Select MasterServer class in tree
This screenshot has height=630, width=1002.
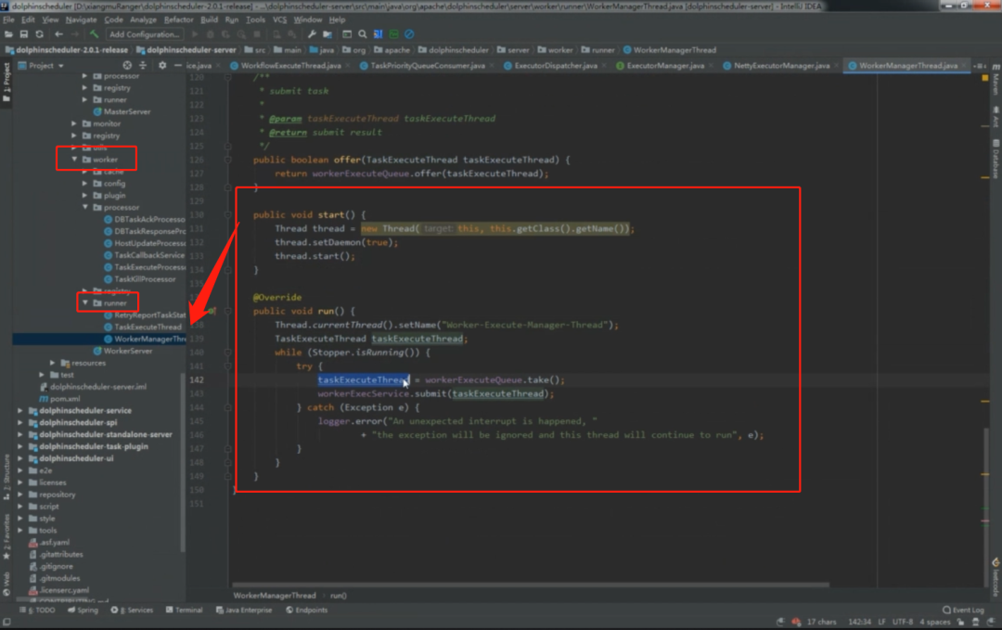tap(126, 112)
